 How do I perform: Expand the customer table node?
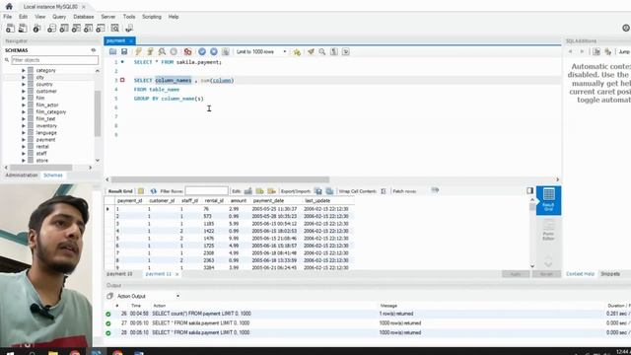tap(24, 91)
